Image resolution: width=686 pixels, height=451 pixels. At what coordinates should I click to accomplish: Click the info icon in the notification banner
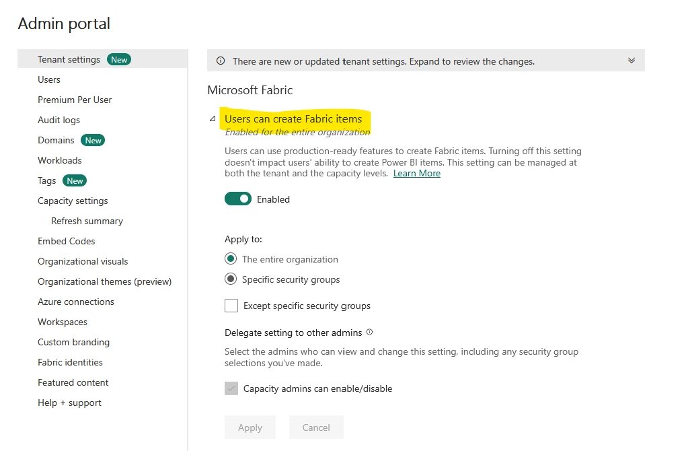221,61
